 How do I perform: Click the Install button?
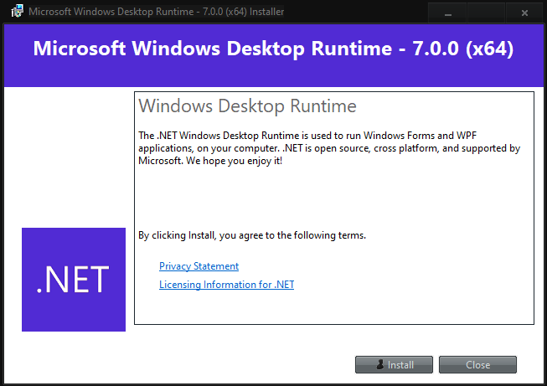(x=394, y=365)
